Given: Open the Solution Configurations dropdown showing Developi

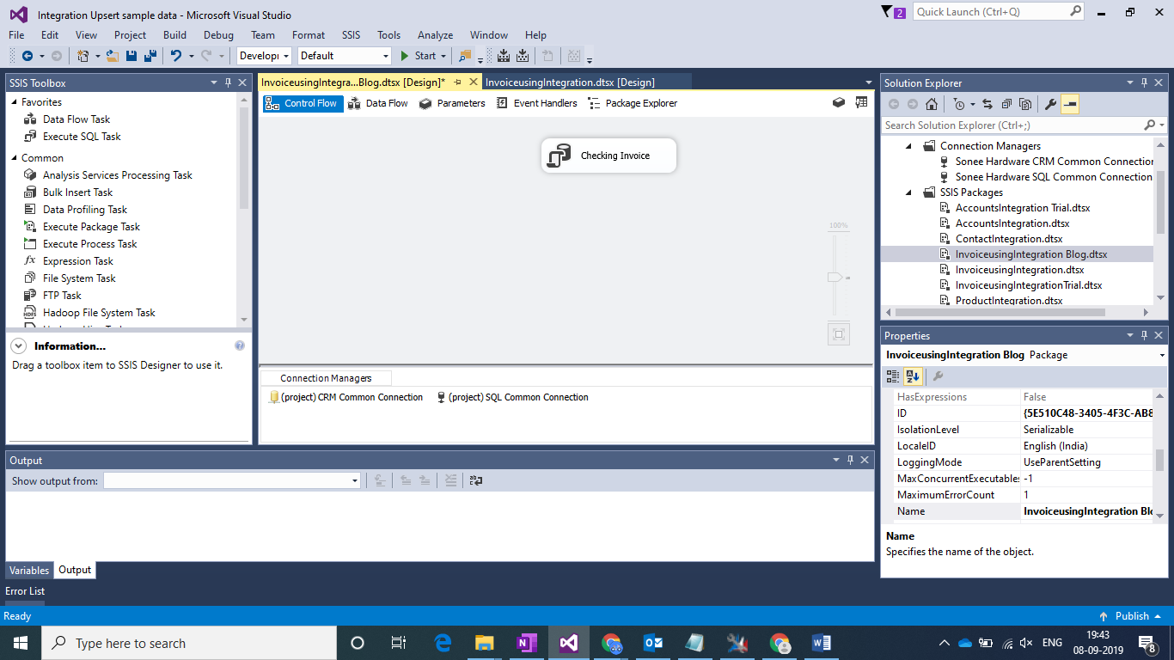Looking at the screenshot, I should coord(265,56).
